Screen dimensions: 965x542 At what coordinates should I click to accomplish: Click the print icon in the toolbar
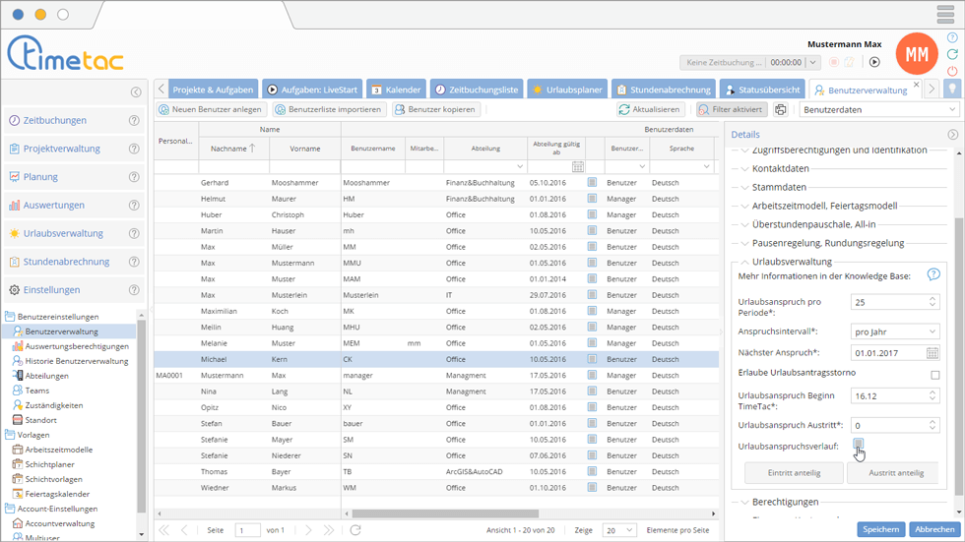pos(781,109)
